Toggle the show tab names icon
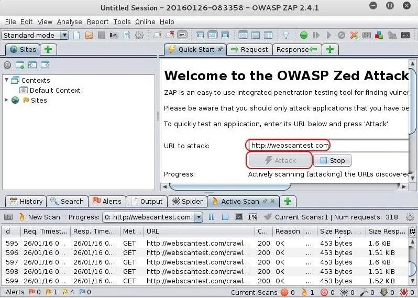418x298 pixels. (x=182, y=35)
